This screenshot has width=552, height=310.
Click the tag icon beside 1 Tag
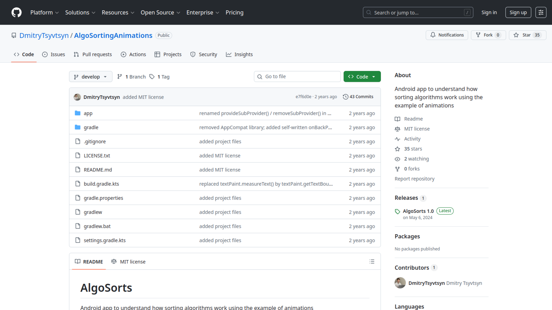152,77
